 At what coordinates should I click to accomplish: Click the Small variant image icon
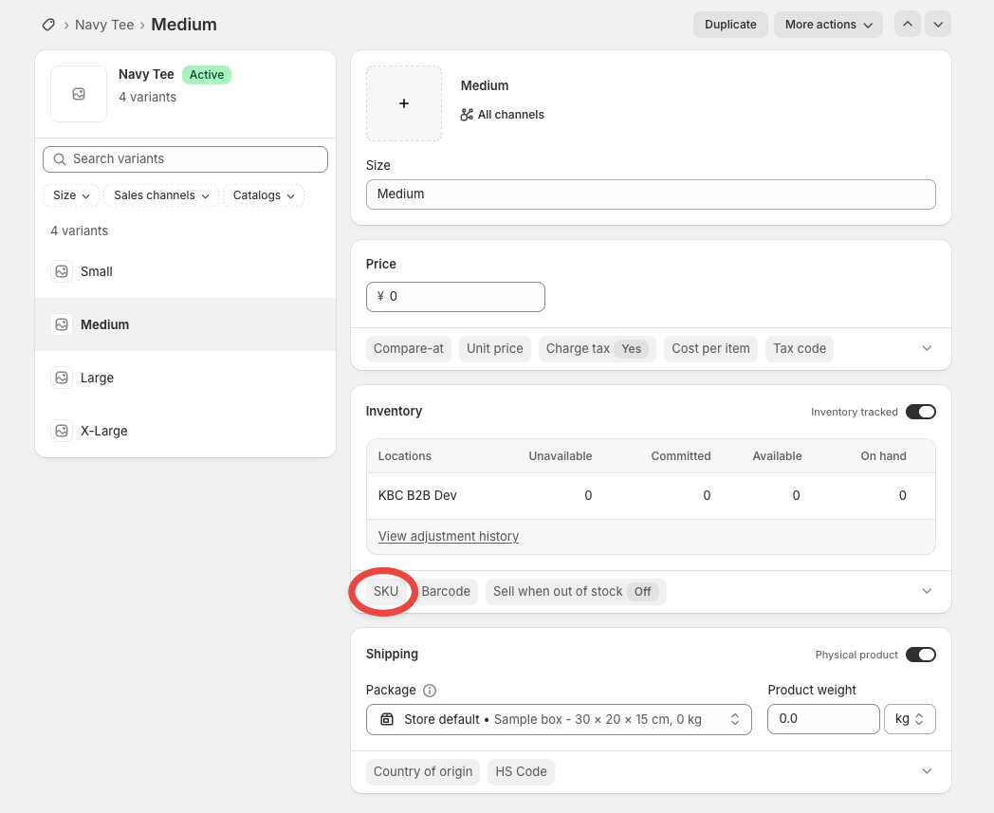click(62, 271)
